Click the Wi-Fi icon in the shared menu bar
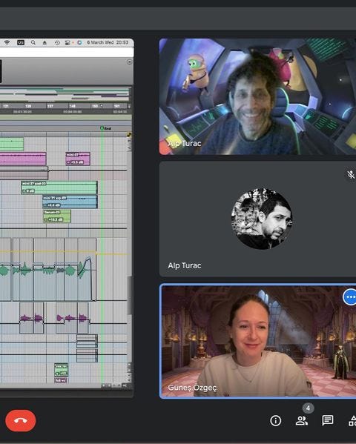Image resolution: width=356 pixels, height=444 pixels. click(7, 42)
